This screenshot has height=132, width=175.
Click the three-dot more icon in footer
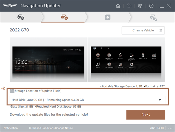click(170, 128)
